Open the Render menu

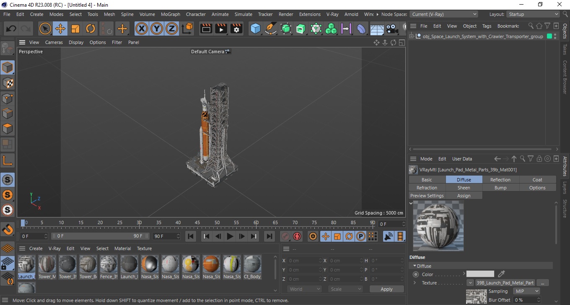(286, 14)
